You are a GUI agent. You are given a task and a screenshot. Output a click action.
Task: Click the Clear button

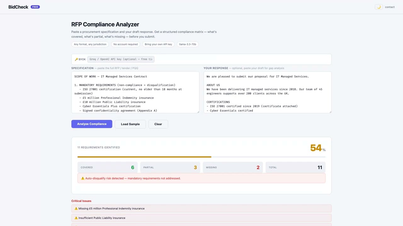pyautogui.click(x=158, y=124)
